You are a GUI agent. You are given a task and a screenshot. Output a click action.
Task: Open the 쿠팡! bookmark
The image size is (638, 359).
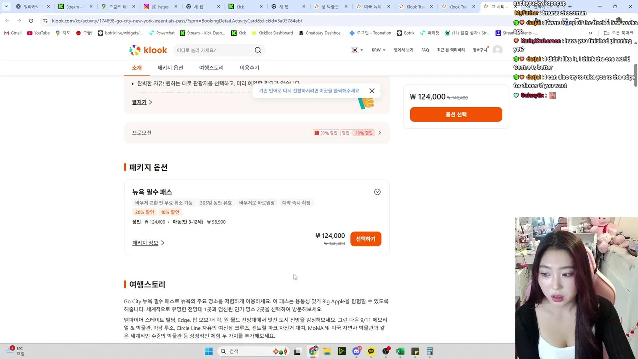[84, 33]
